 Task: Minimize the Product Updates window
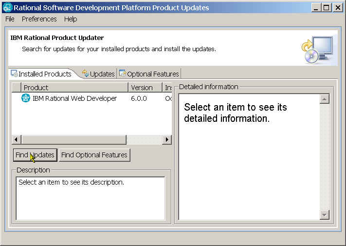[316, 8]
